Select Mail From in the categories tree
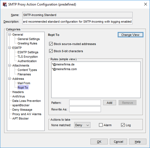The width and height of the screenshot is (150, 148). pyautogui.click(x=24, y=83)
